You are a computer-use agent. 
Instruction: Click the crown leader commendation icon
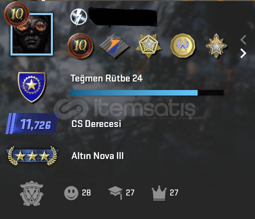[x=159, y=193]
